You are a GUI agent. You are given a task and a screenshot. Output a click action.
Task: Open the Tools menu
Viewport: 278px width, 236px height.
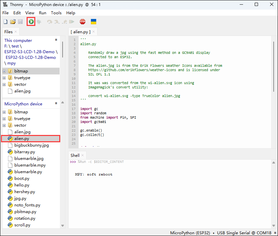[x=56, y=13]
